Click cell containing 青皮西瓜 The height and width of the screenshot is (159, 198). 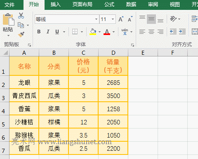tap(24, 96)
